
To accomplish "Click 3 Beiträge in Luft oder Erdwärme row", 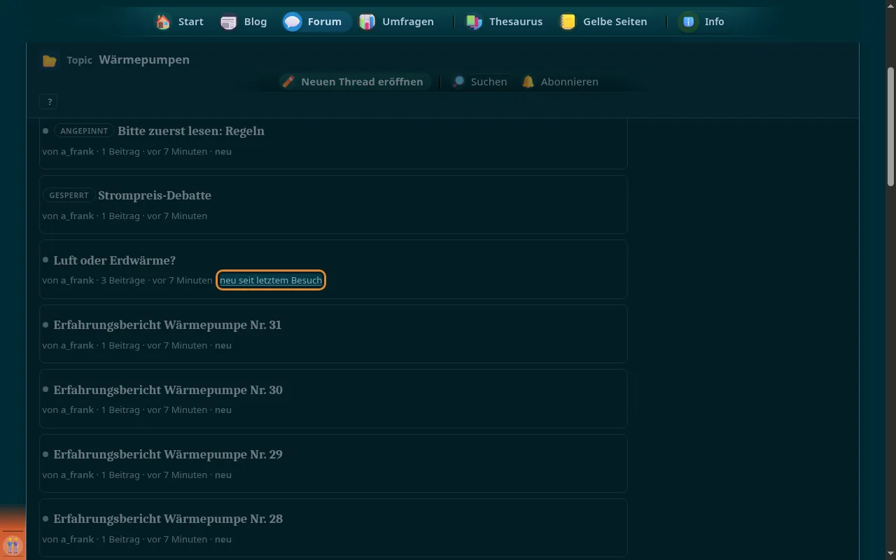I will (x=123, y=280).
